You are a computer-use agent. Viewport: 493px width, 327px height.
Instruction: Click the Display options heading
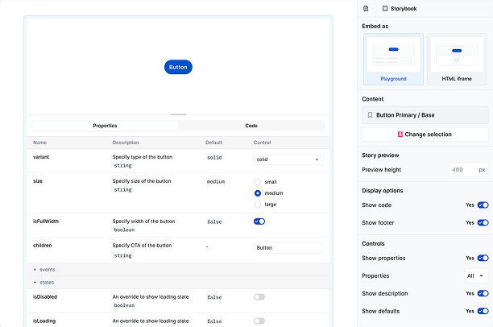(x=383, y=191)
